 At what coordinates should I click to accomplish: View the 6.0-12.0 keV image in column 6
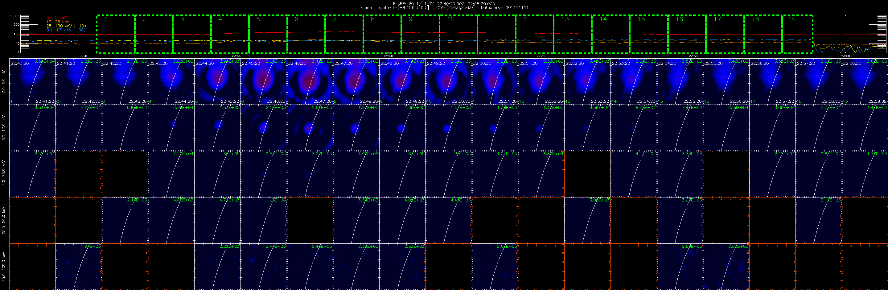click(x=264, y=128)
